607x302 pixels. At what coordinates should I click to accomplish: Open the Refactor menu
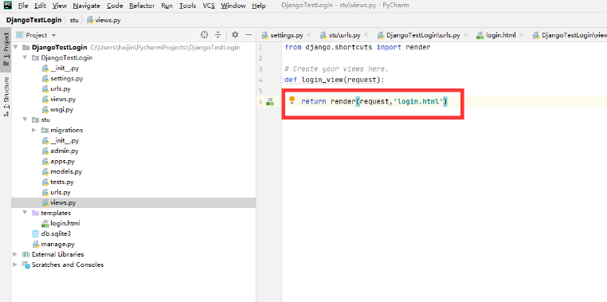[142, 6]
